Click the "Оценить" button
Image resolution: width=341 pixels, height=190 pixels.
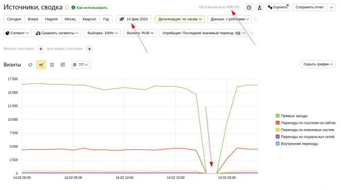coord(278,7)
